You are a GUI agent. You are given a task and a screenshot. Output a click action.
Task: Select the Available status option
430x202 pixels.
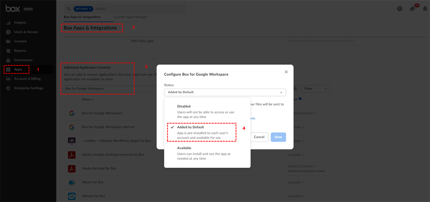(x=207, y=153)
